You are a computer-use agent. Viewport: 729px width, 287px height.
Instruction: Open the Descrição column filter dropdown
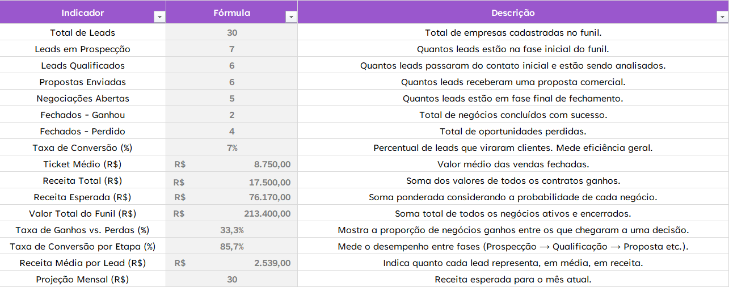[x=722, y=17]
